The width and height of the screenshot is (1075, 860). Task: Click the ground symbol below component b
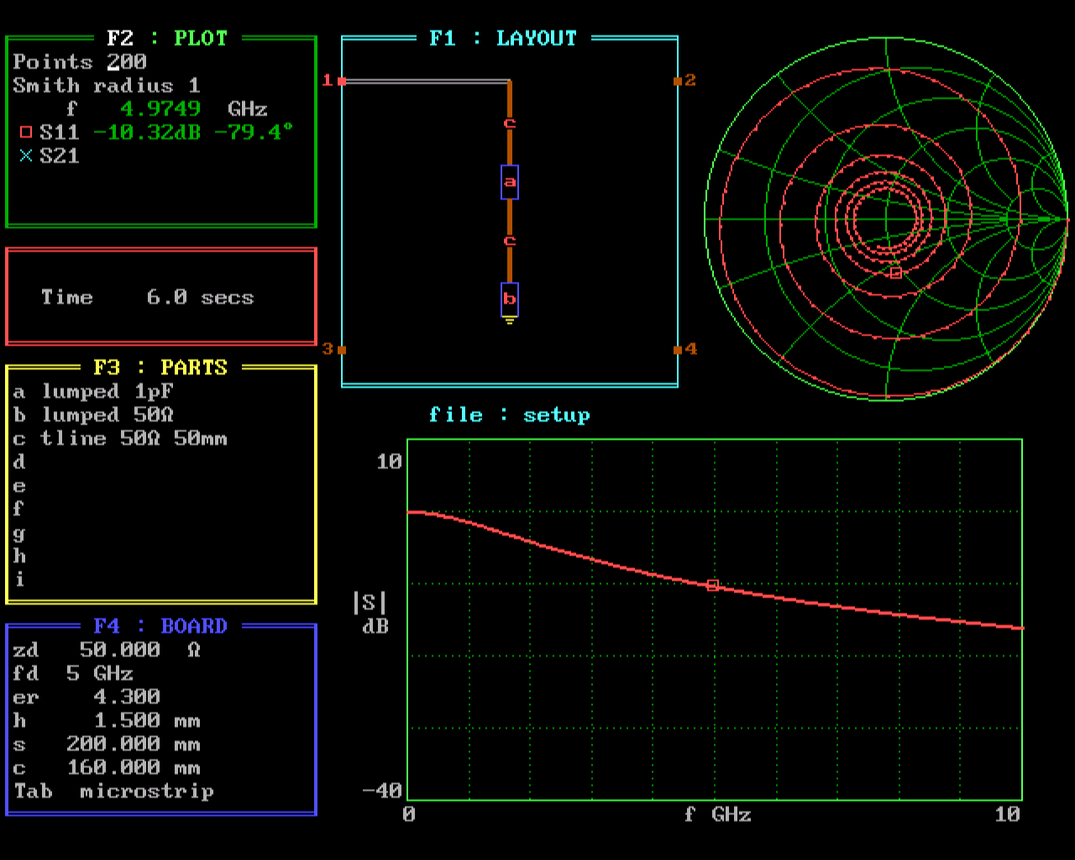pyautogui.click(x=510, y=321)
